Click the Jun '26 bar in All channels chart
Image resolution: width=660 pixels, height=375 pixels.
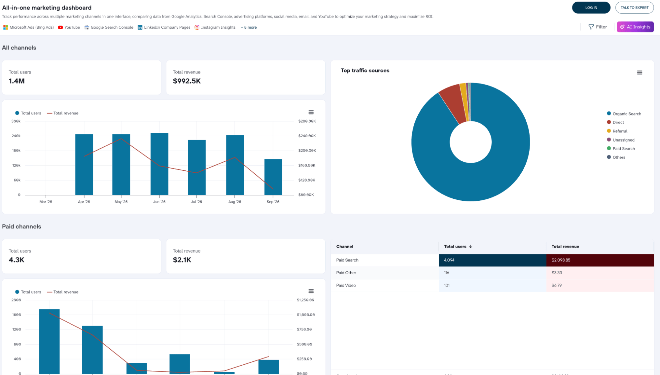click(159, 164)
